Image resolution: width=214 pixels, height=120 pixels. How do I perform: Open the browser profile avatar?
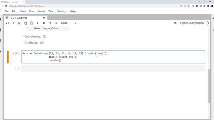[x=212, y=6]
